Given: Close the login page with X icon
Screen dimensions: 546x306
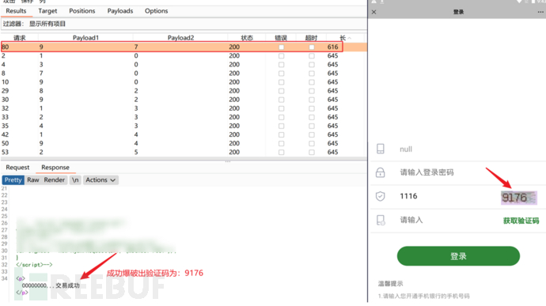Looking at the screenshot, I should 374,12.
